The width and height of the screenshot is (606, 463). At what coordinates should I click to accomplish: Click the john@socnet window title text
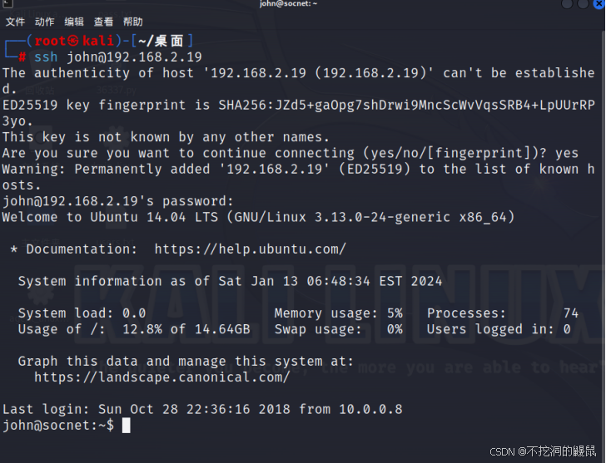pyautogui.click(x=288, y=4)
